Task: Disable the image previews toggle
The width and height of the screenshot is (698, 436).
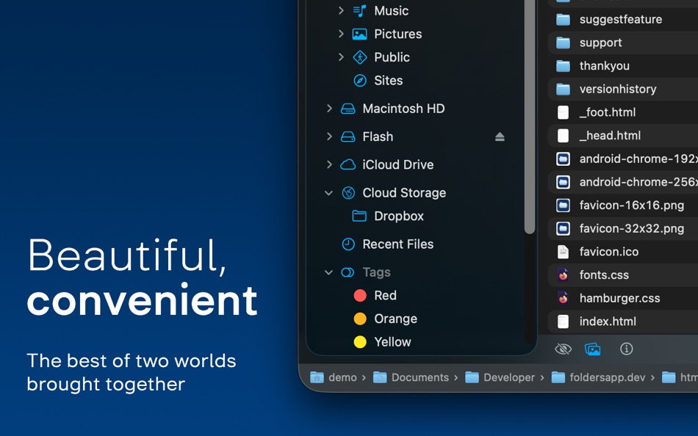Action: click(x=593, y=349)
